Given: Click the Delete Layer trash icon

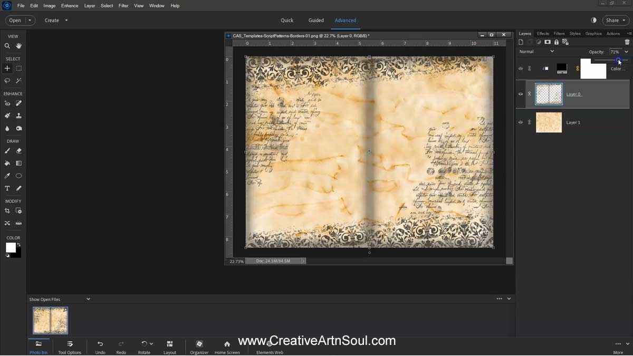Looking at the screenshot, I should [627, 42].
